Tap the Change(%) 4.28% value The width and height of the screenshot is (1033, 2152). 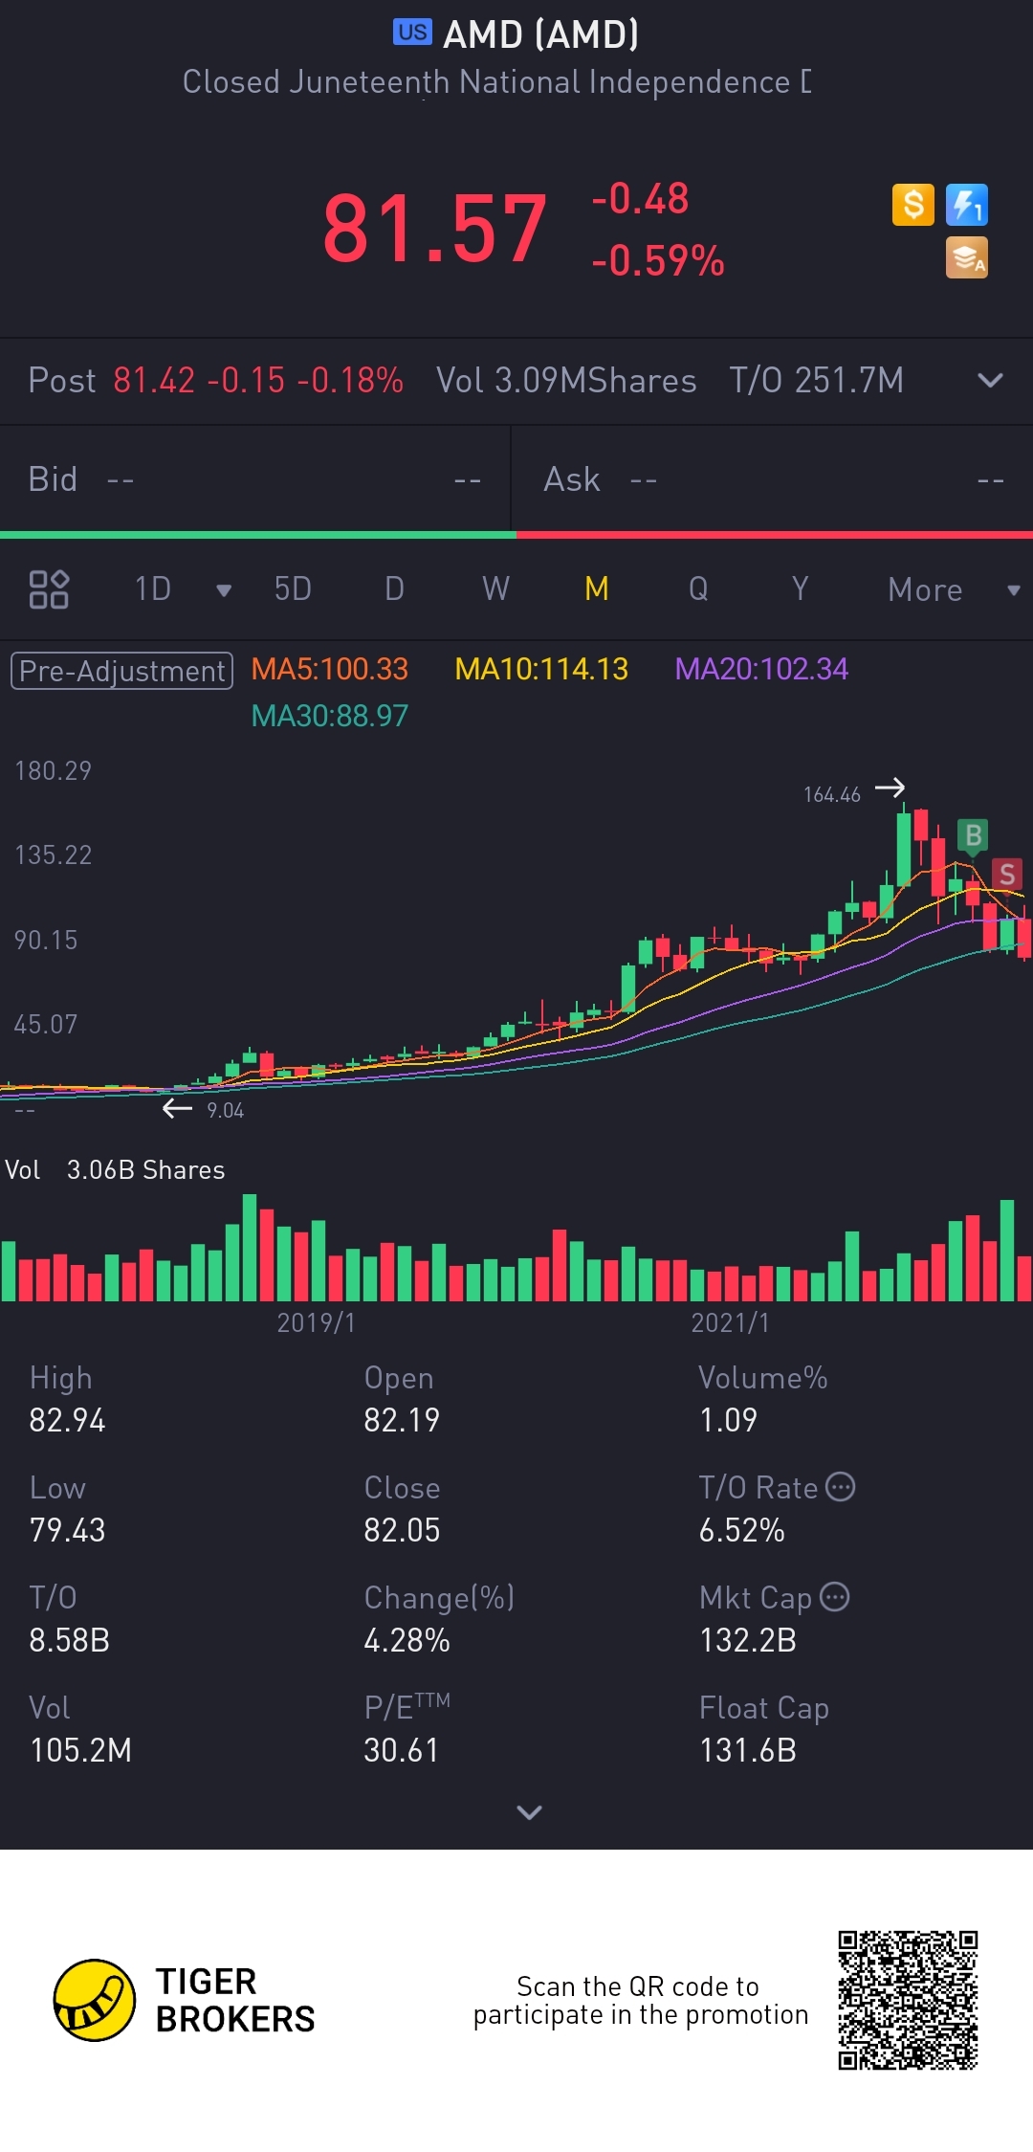tap(407, 1640)
